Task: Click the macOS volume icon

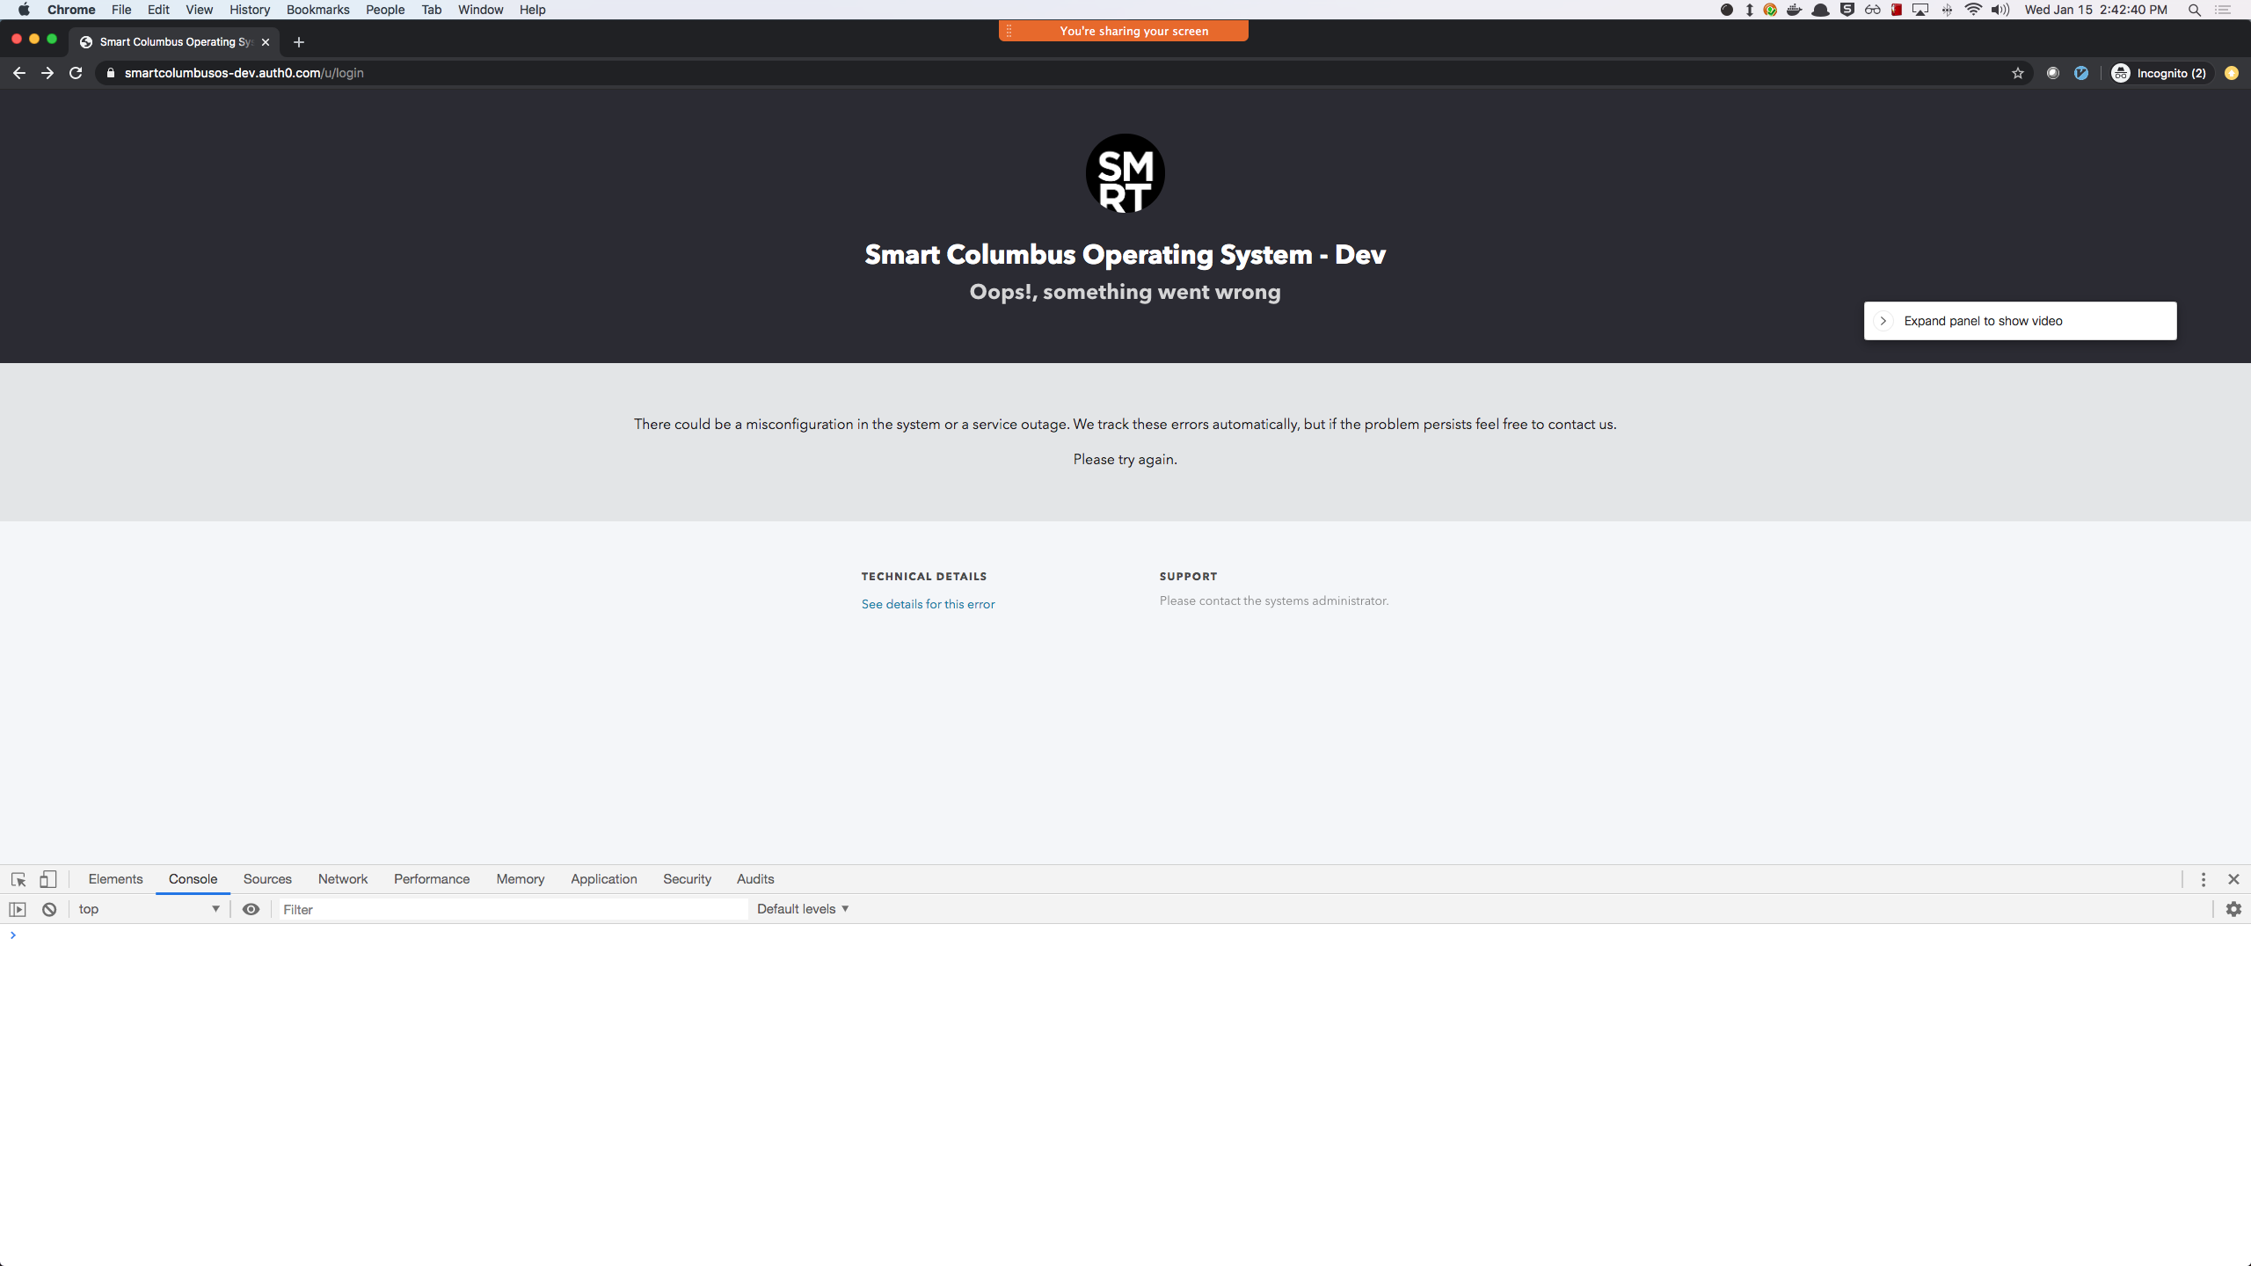Action: [2000, 10]
